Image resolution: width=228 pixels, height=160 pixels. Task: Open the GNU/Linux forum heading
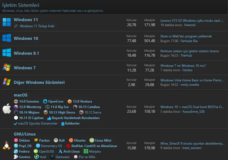pyautogui.click(x=25, y=134)
